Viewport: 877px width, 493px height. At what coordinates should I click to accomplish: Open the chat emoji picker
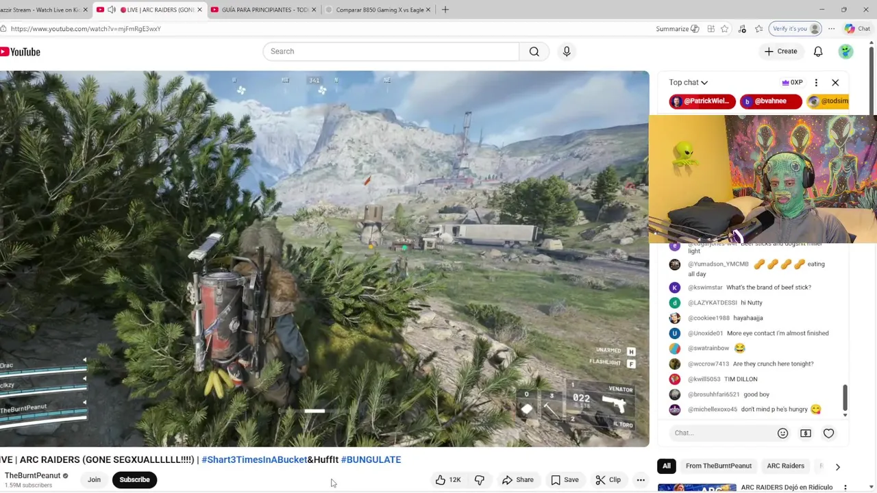point(782,433)
